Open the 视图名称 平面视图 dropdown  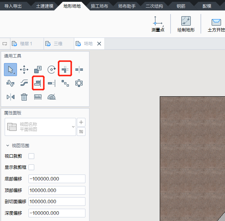[x=40, y=127]
